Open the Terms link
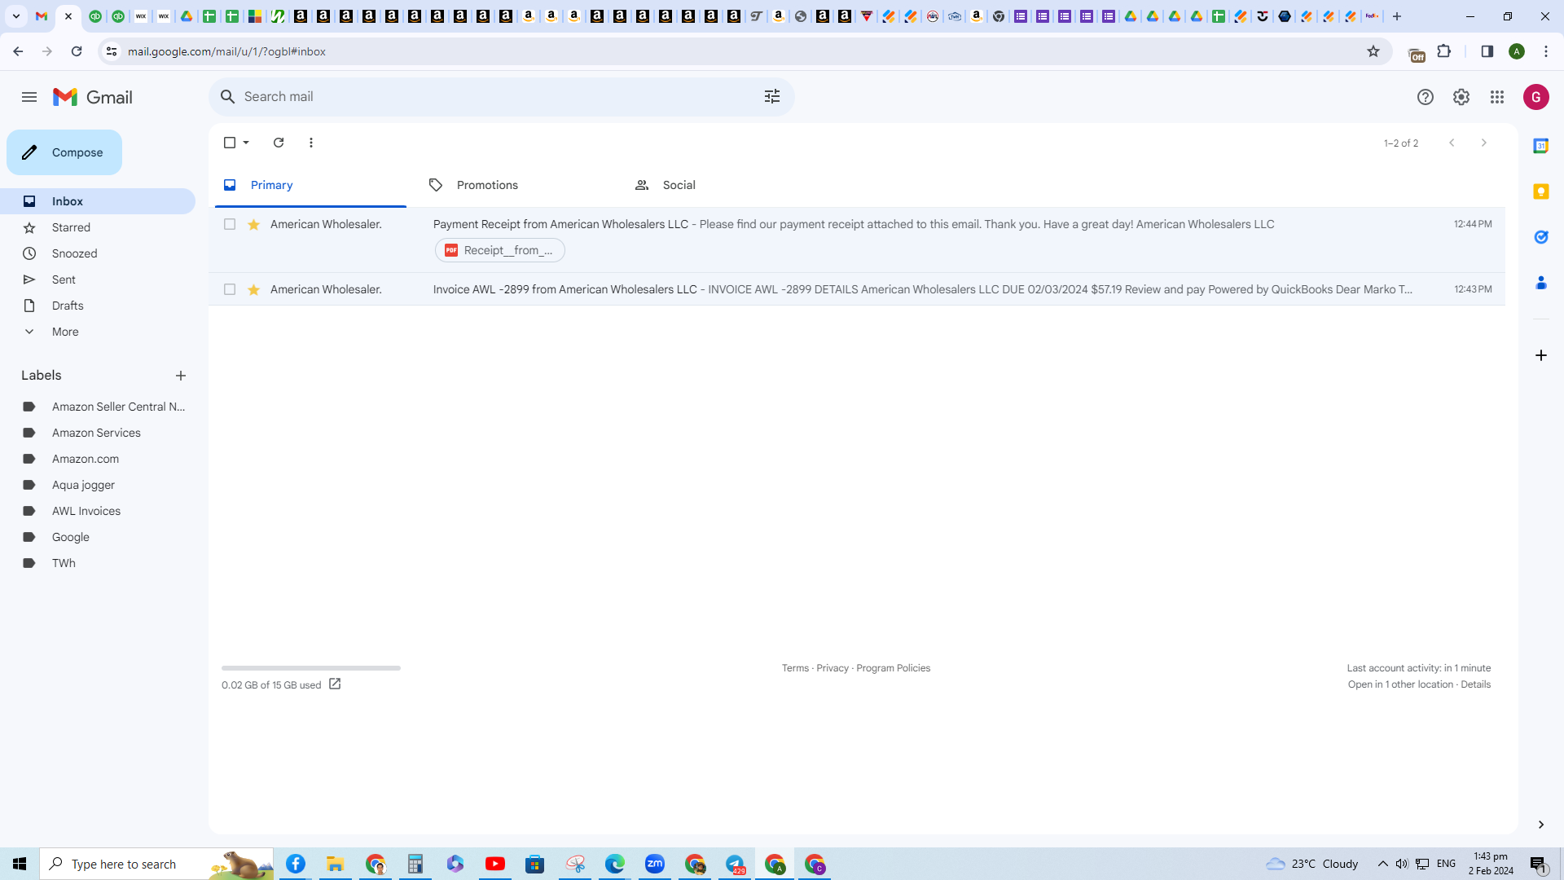 [x=795, y=668]
